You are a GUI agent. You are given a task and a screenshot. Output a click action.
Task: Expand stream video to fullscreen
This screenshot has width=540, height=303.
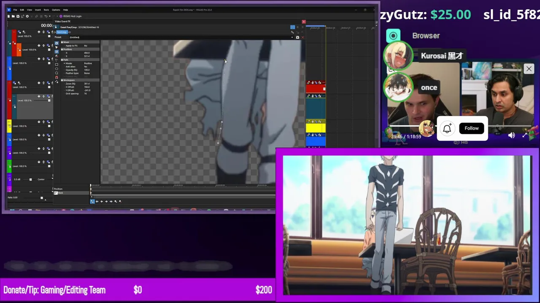(x=525, y=136)
